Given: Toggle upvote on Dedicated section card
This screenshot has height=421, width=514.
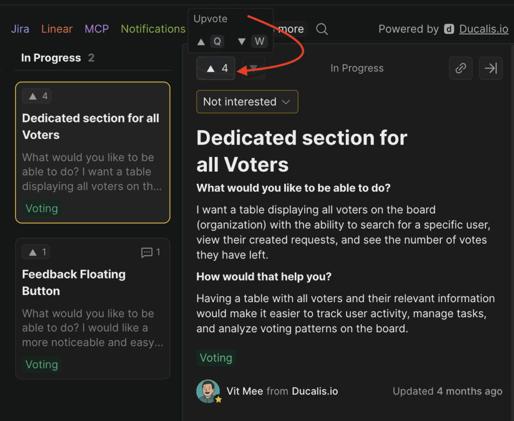Looking at the screenshot, I should [x=37, y=95].
